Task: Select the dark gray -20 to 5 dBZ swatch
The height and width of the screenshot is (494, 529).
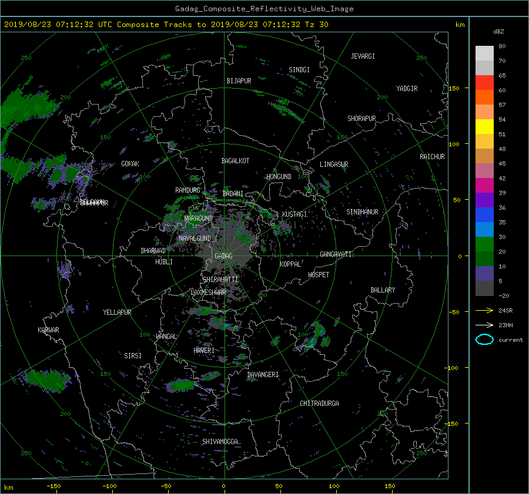Action: 484,288
